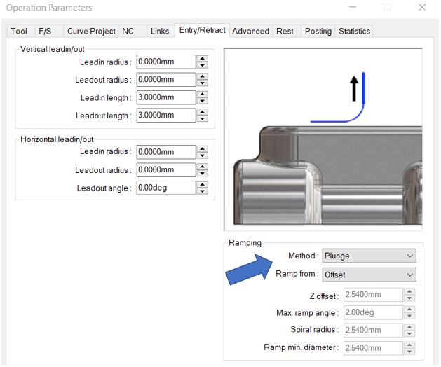The width and height of the screenshot is (441, 367).
Task: Increase Z offset with up arrow
Action: click(x=409, y=291)
